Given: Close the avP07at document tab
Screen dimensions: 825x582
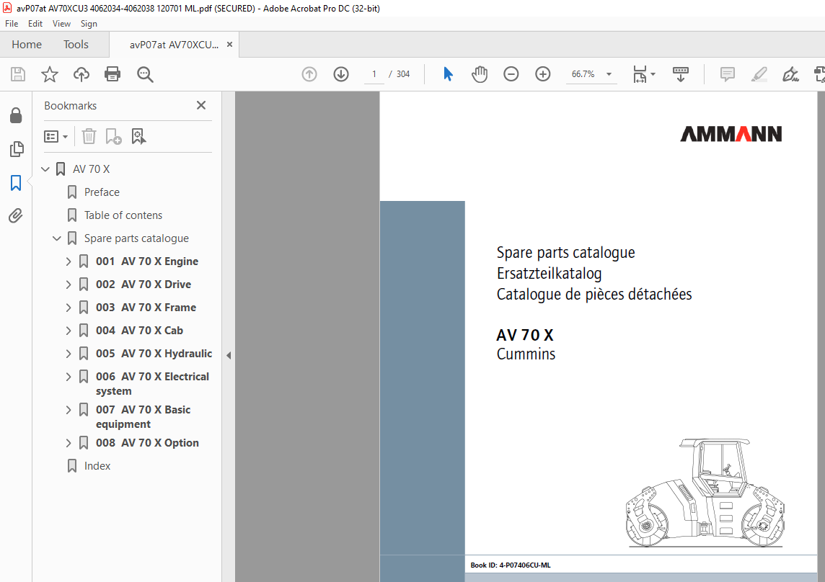Looking at the screenshot, I should 229,45.
